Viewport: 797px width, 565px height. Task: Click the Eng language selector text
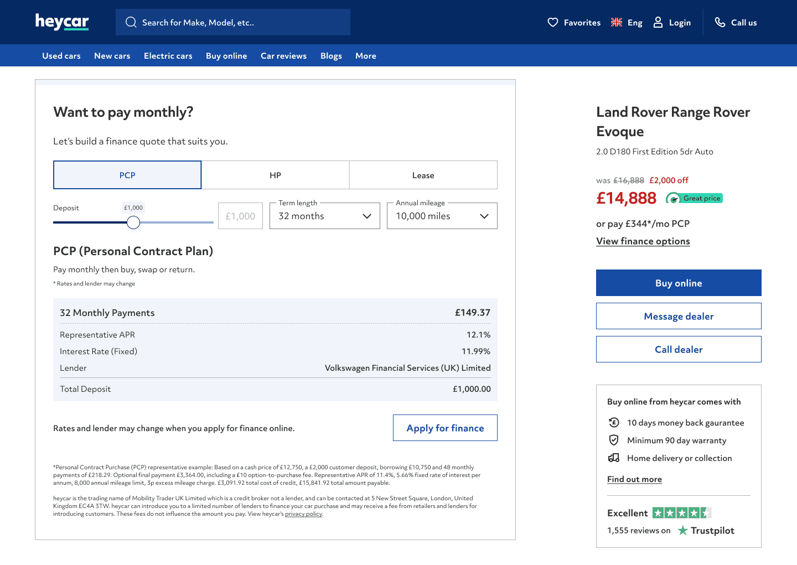(x=635, y=23)
